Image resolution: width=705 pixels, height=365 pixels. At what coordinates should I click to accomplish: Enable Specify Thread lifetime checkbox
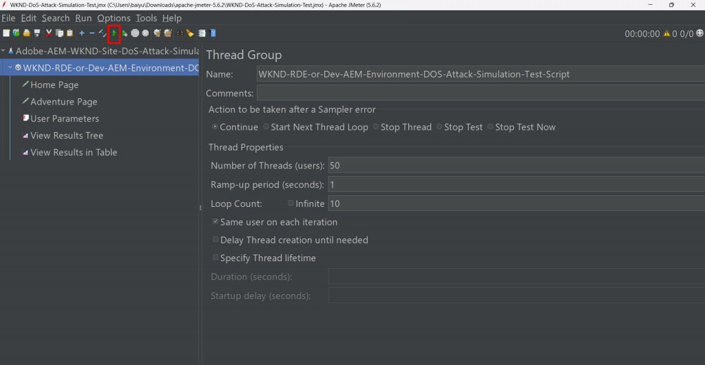pos(215,257)
